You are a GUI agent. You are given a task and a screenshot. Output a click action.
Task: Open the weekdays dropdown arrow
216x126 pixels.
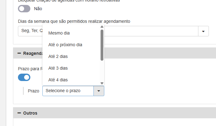click(203, 31)
